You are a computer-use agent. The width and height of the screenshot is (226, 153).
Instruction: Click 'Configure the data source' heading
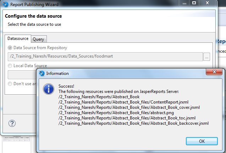pyautogui.click(x=33, y=16)
